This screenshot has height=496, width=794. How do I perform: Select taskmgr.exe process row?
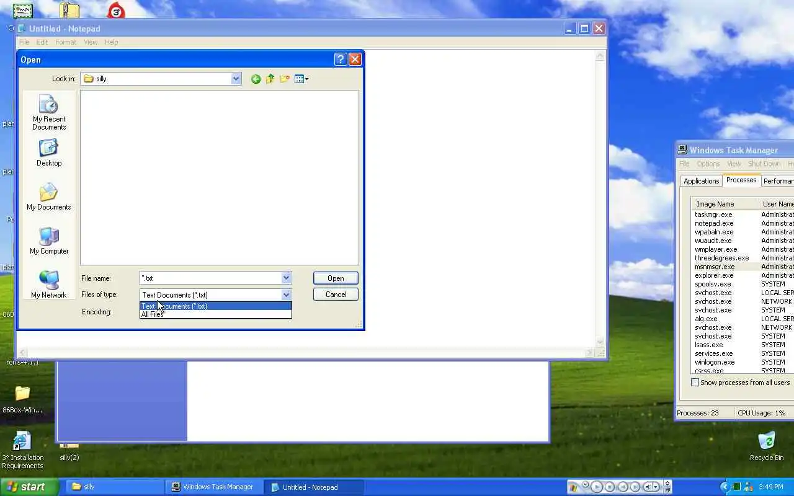[x=743, y=215]
